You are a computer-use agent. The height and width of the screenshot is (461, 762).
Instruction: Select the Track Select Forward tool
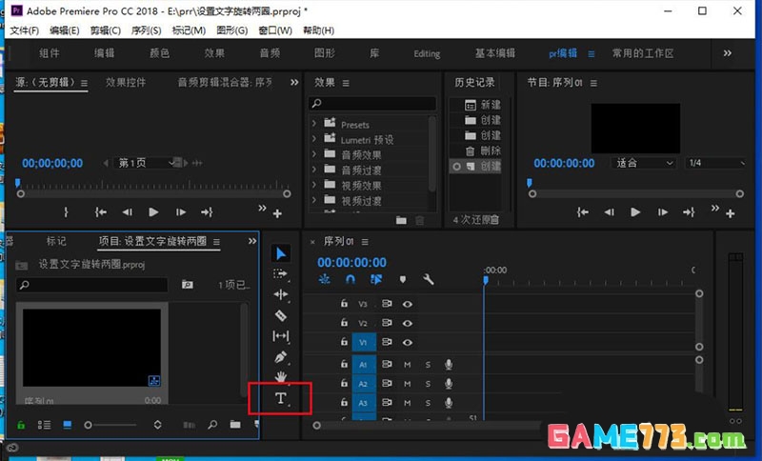click(x=280, y=274)
